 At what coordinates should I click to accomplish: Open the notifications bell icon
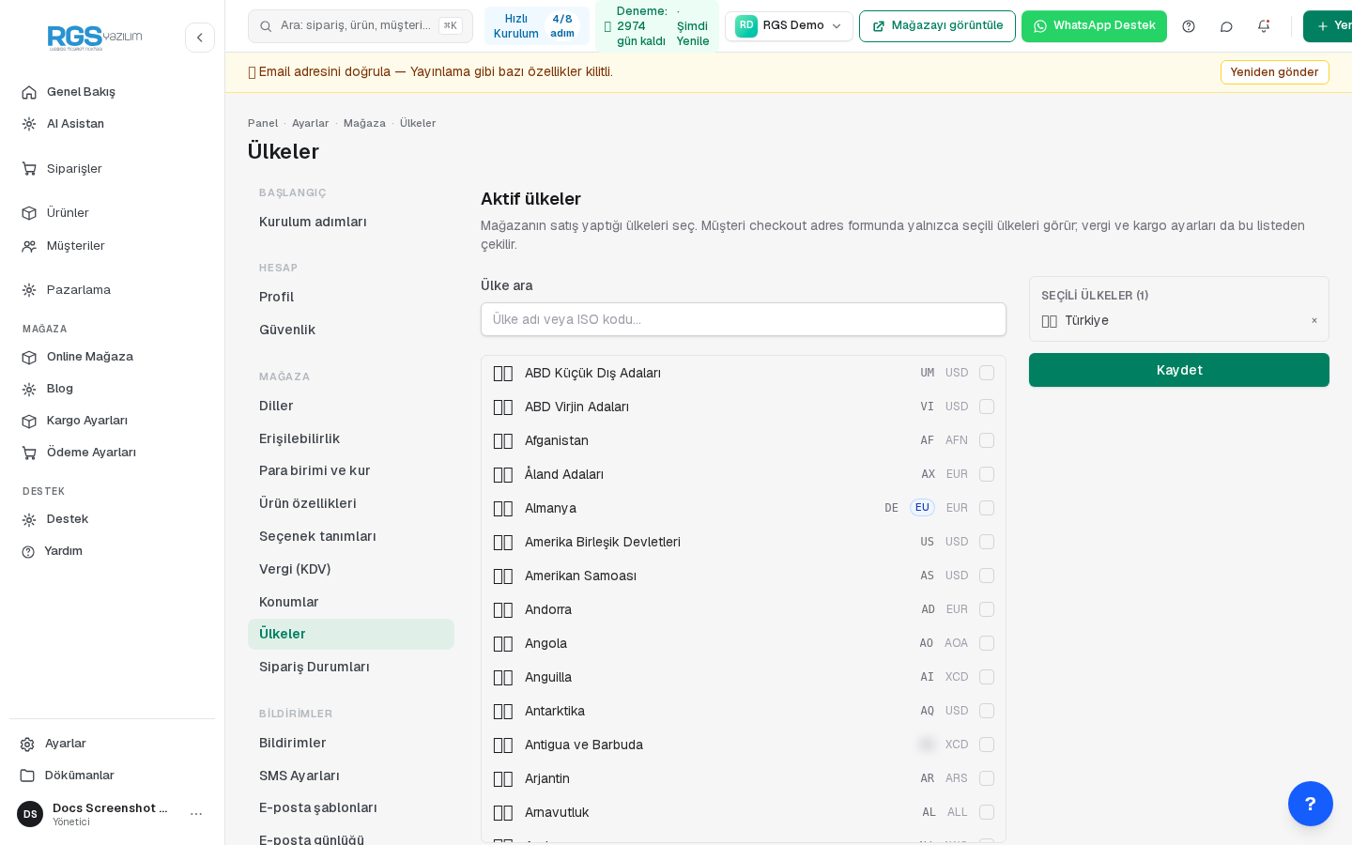(1264, 26)
